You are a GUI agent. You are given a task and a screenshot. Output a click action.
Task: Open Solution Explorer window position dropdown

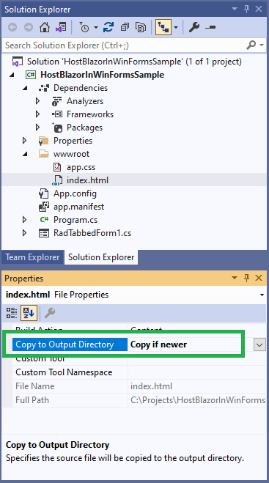click(235, 10)
